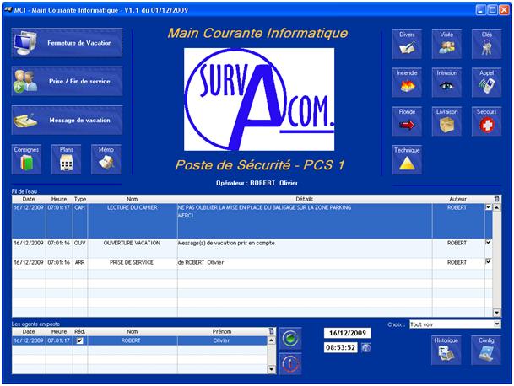Open the Plans building view

coord(66,159)
